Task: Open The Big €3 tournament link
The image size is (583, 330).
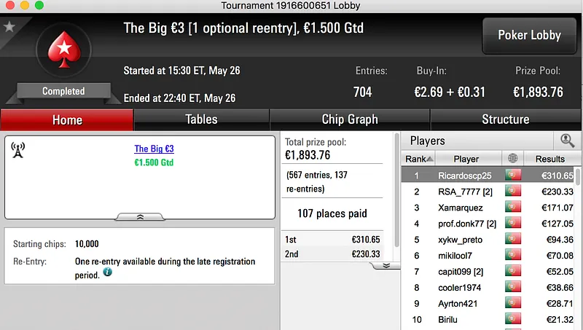Action: click(x=154, y=149)
